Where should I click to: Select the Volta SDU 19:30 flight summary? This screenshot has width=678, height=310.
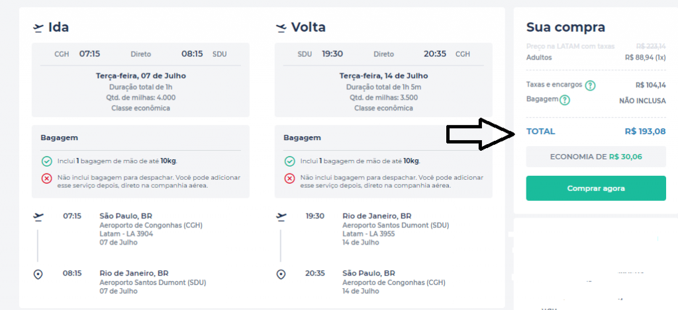(x=383, y=80)
